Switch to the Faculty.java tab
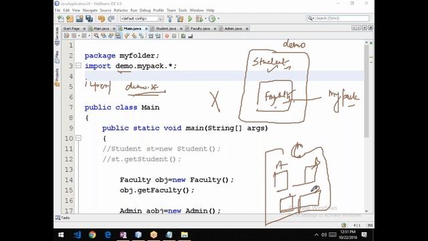The width and height of the screenshot is (428, 241). click(x=200, y=28)
